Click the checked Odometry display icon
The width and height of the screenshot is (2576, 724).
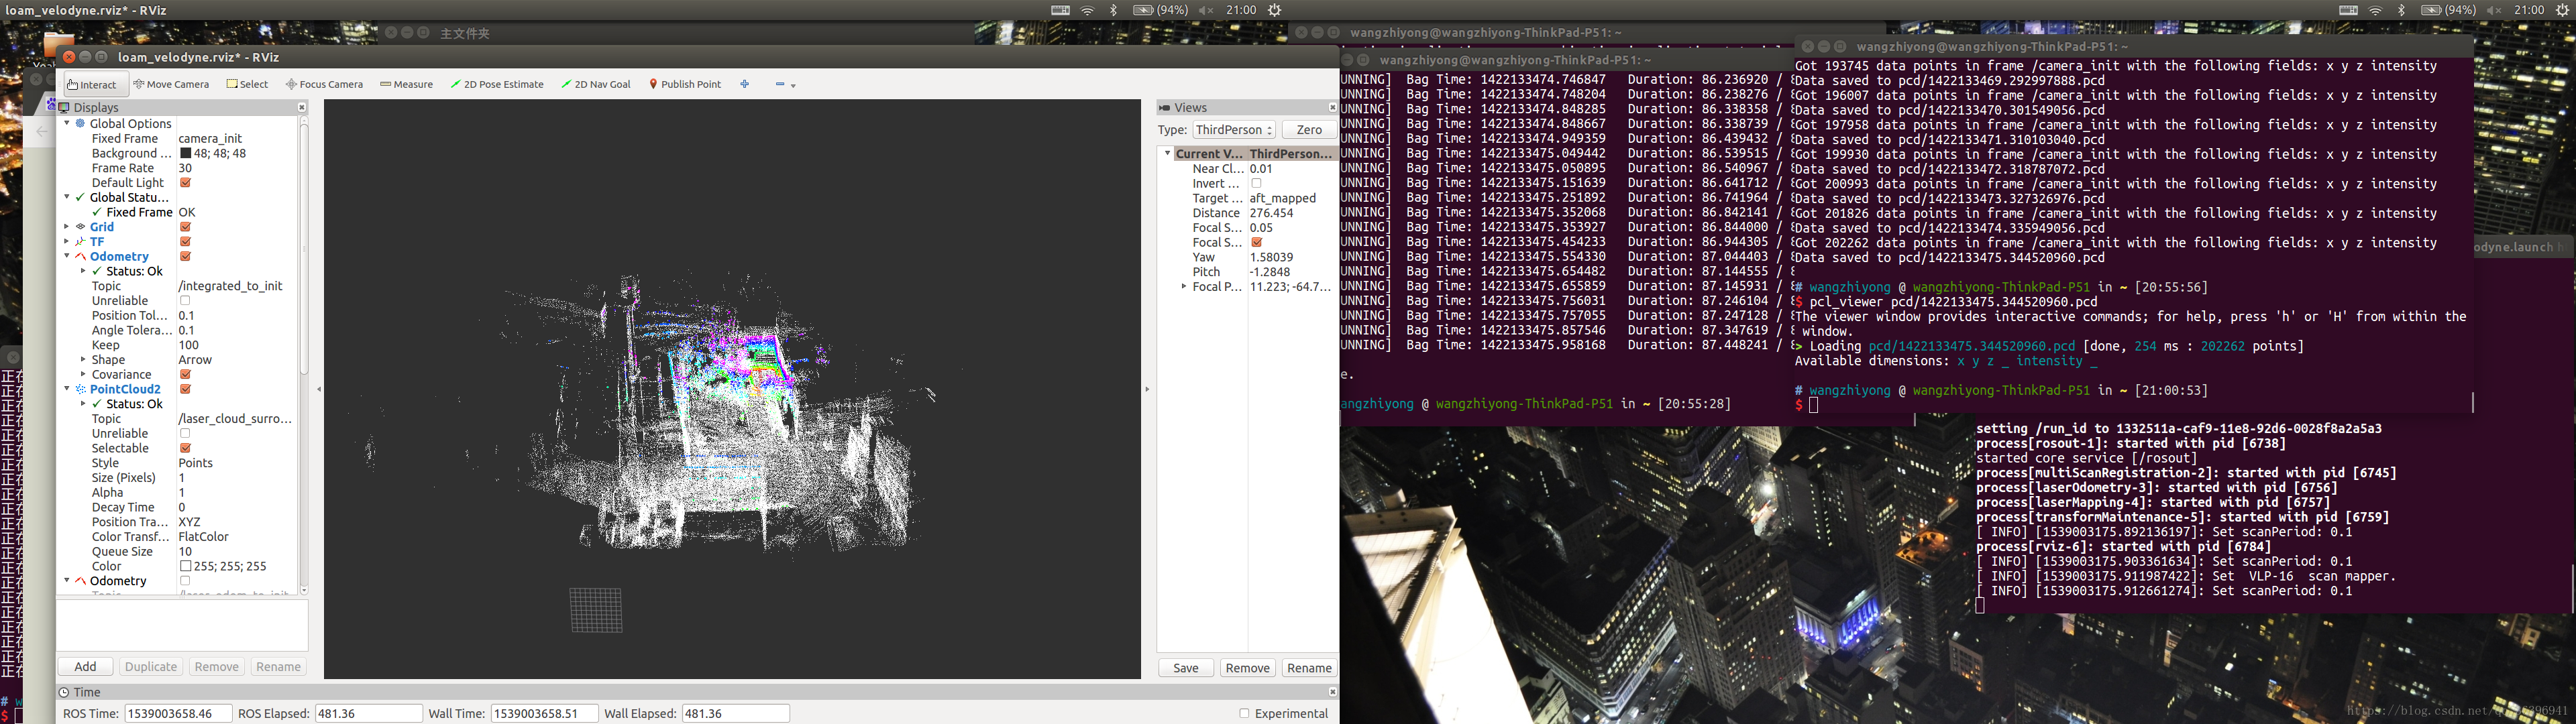81,257
